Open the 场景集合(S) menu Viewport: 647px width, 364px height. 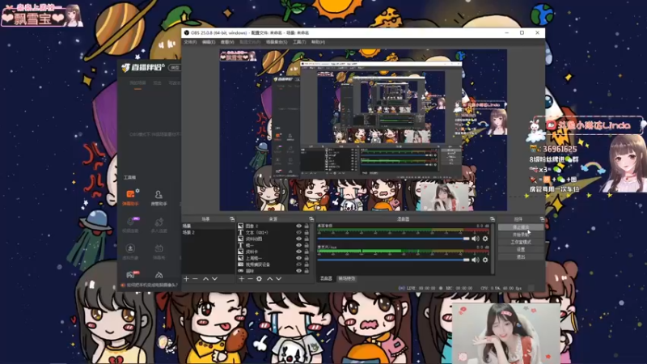point(277,42)
